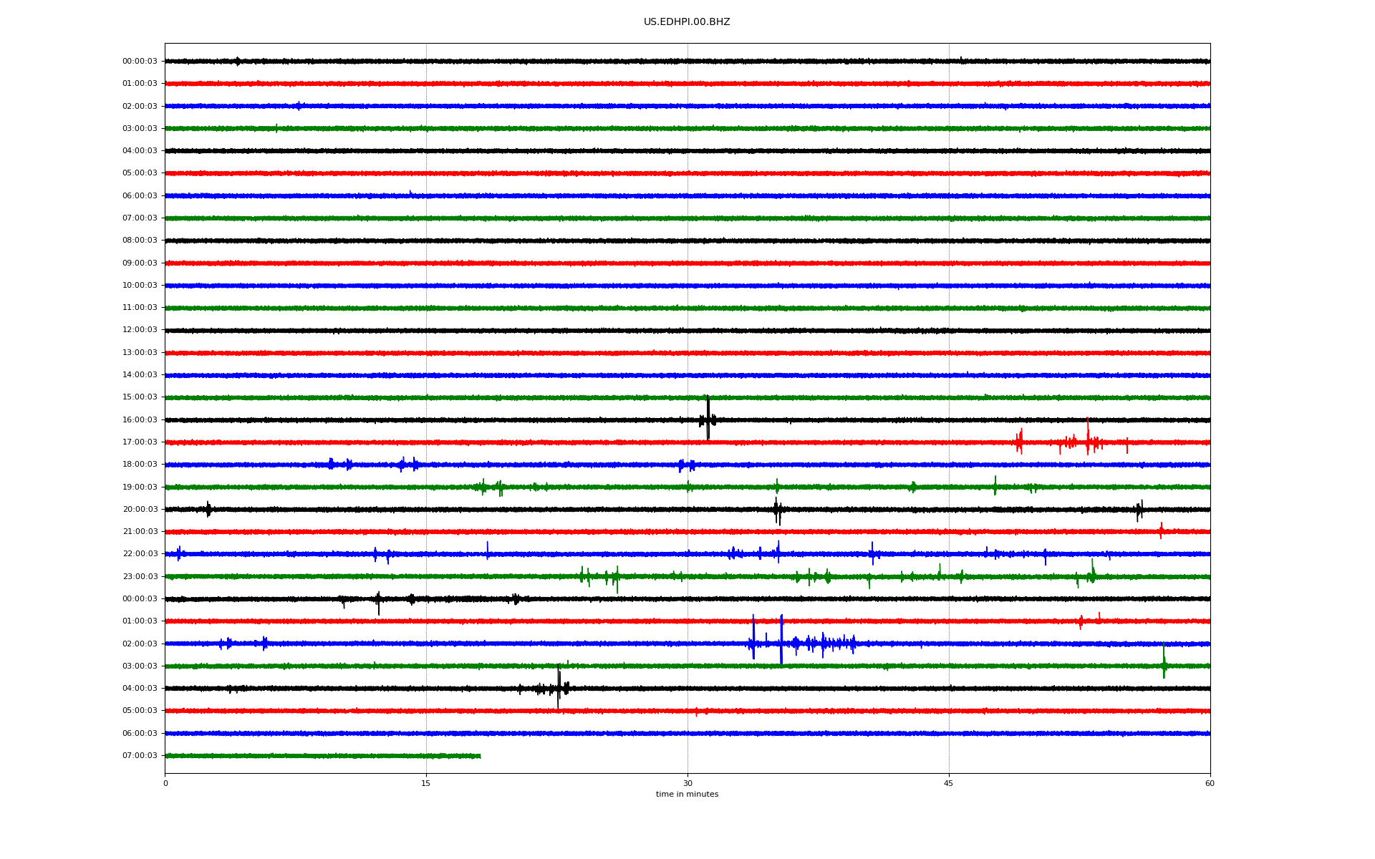Click the green burst near 25 minutes on 23:00:03 trace
The image size is (1375, 859).
(600, 577)
